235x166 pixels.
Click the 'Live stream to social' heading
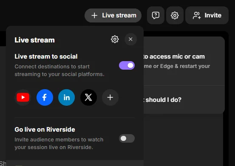[x=46, y=56]
